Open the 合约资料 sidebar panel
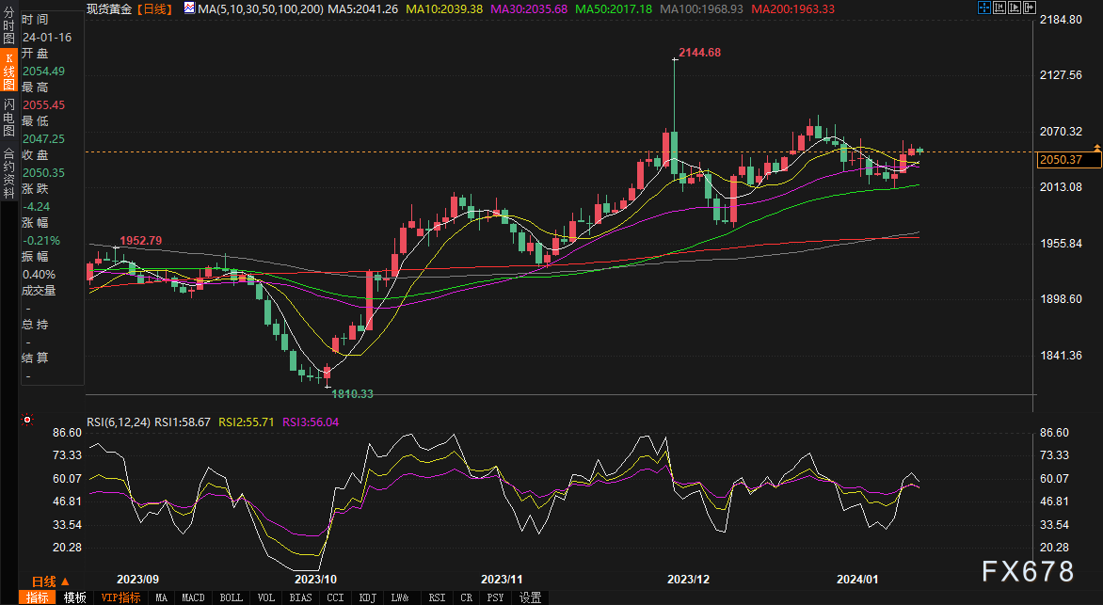Image resolution: width=1103 pixels, height=605 pixels. click(x=8, y=166)
